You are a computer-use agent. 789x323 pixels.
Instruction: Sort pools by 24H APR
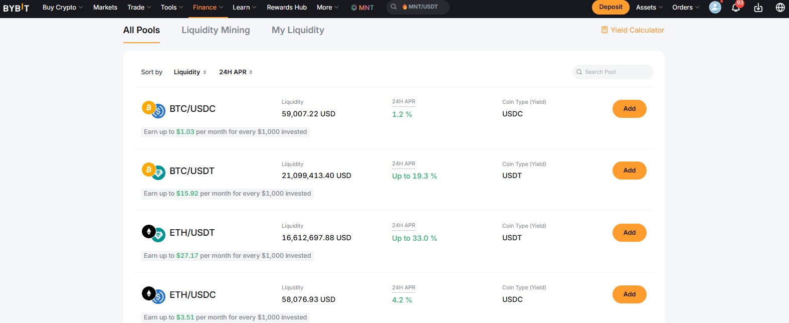pos(236,72)
